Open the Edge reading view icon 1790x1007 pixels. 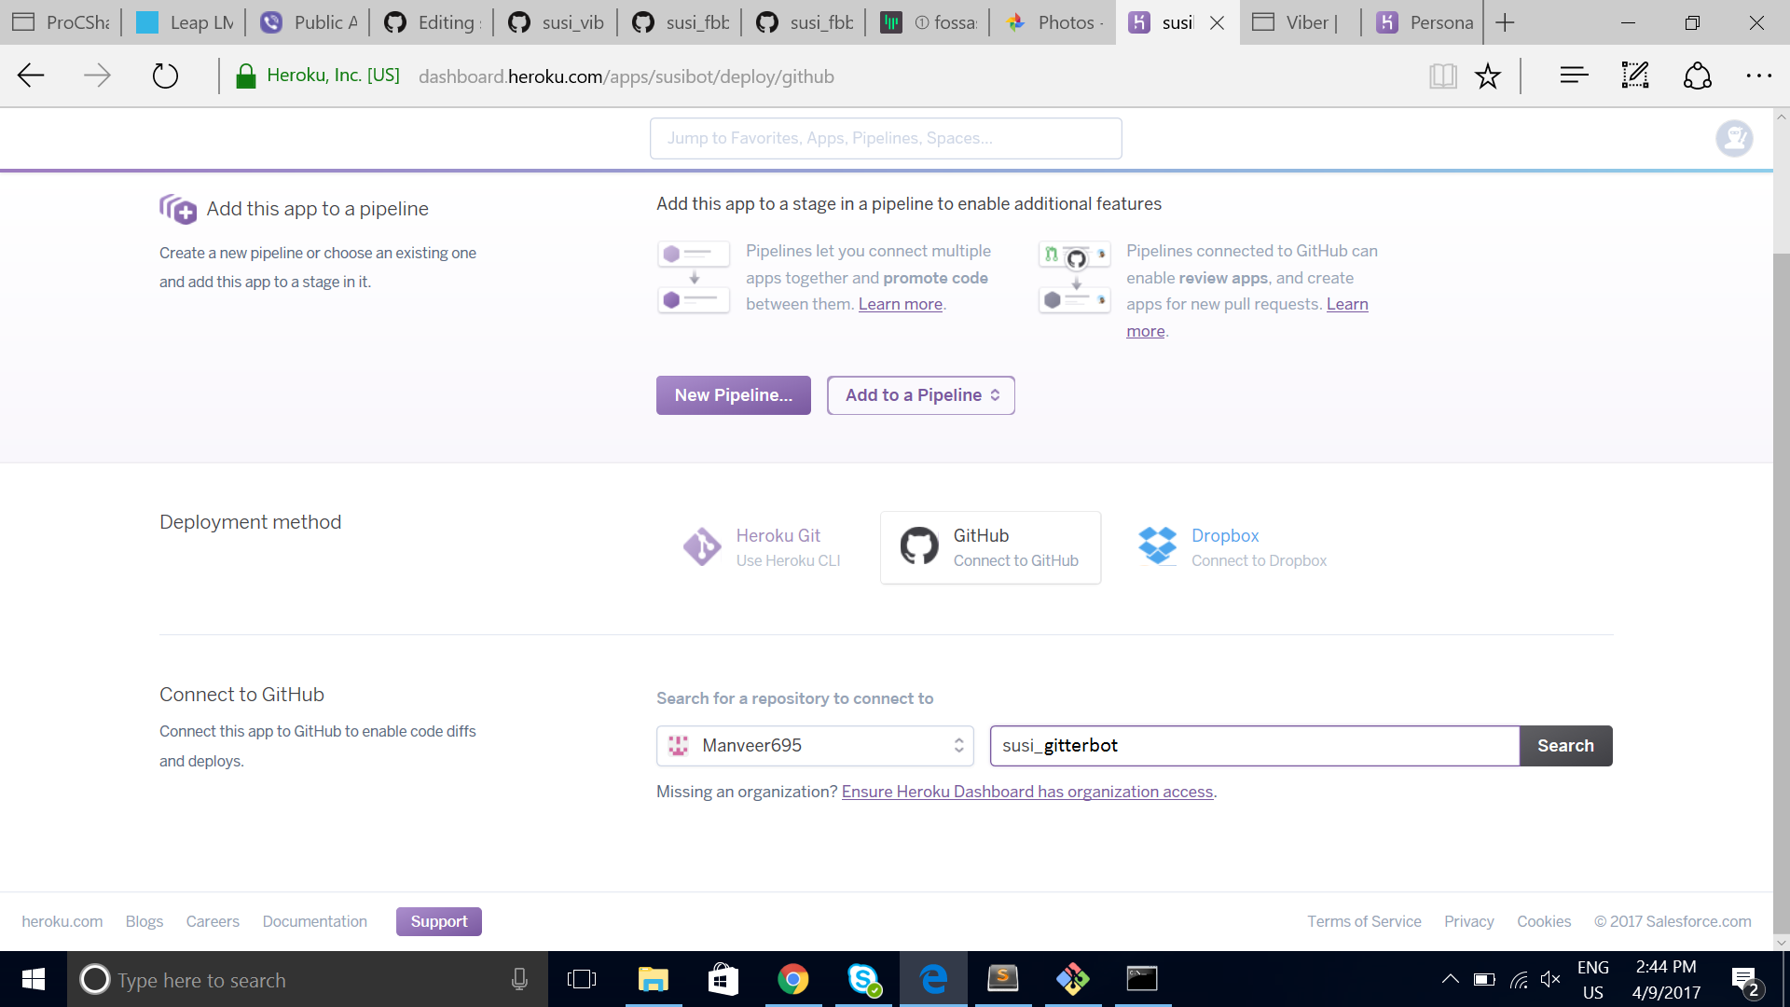pos(1442,76)
